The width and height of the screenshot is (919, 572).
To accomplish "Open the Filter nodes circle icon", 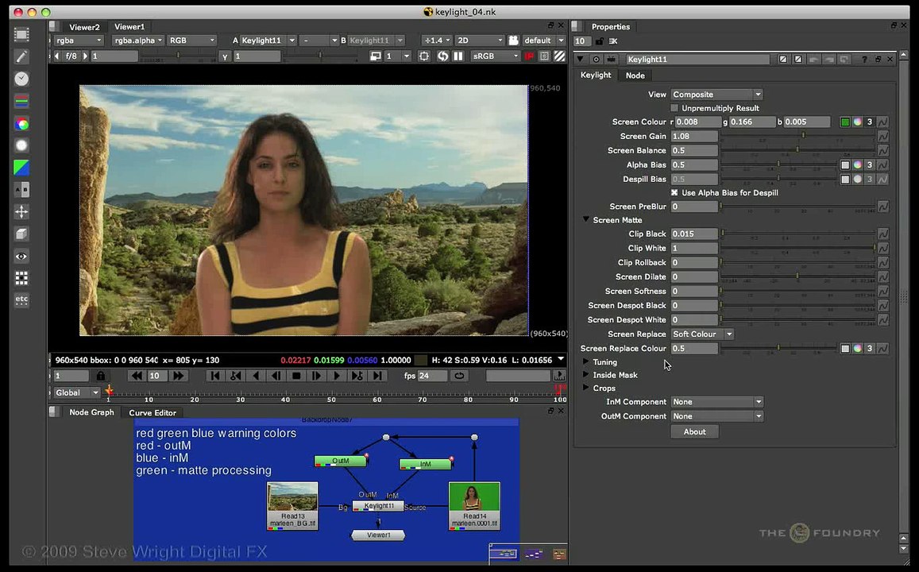I will 21,145.
